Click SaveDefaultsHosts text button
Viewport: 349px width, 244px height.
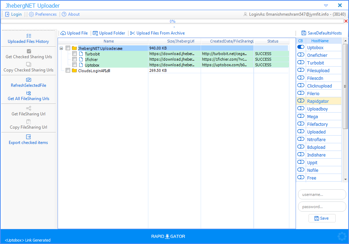[x=325, y=33]
